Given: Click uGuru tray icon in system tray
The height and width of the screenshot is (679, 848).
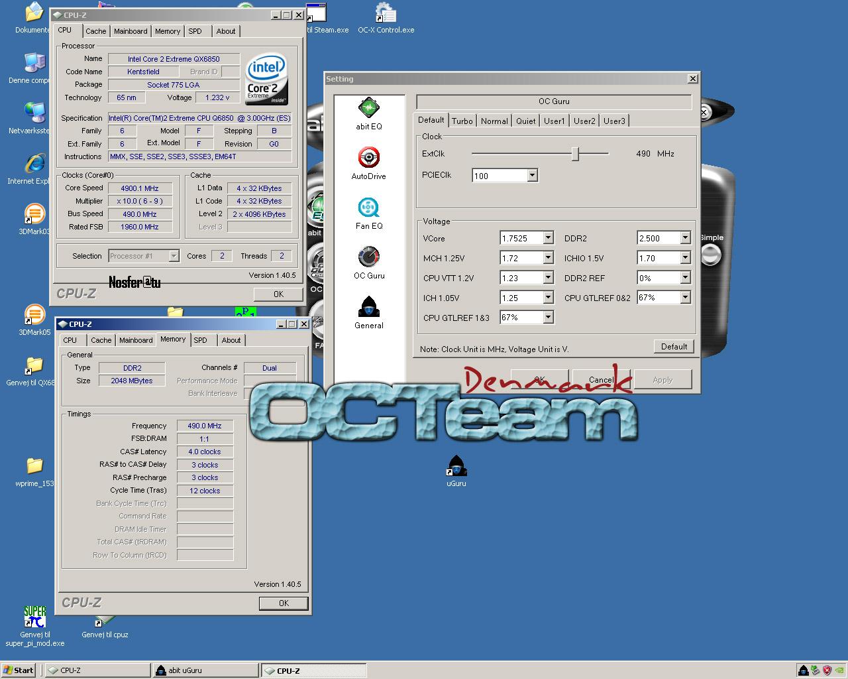Looking at the screenshot, I should pyautogui.click(x=803, y=670).
